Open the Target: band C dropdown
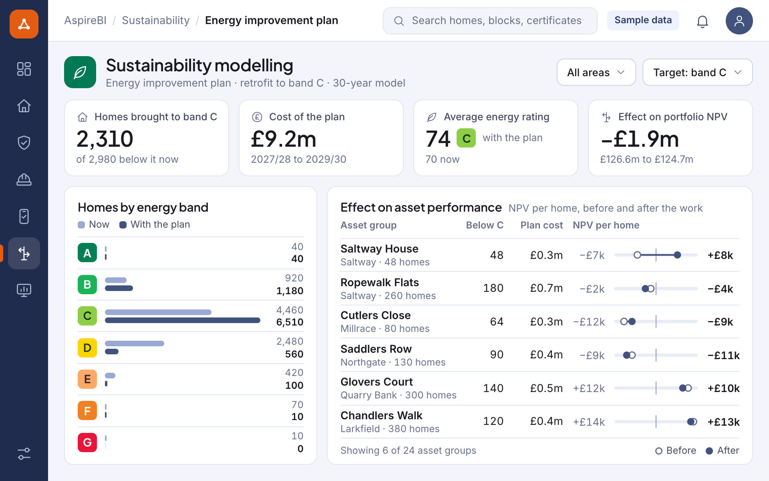 tap(697, 72)
